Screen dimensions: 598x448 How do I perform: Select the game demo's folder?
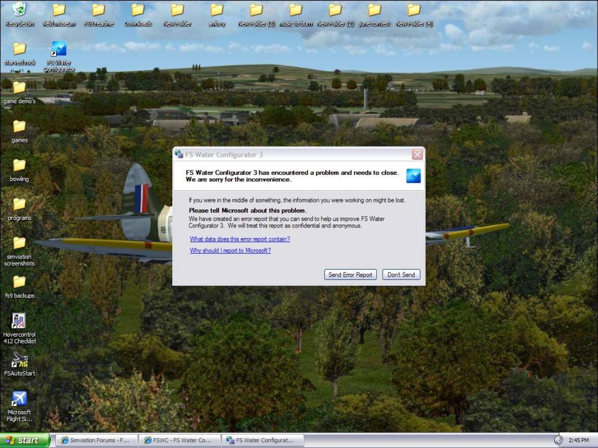click(x=19, y=93)
